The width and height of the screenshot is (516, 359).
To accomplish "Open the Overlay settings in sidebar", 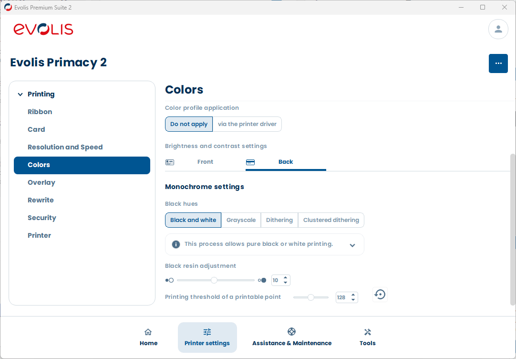I will pos(41,182).
